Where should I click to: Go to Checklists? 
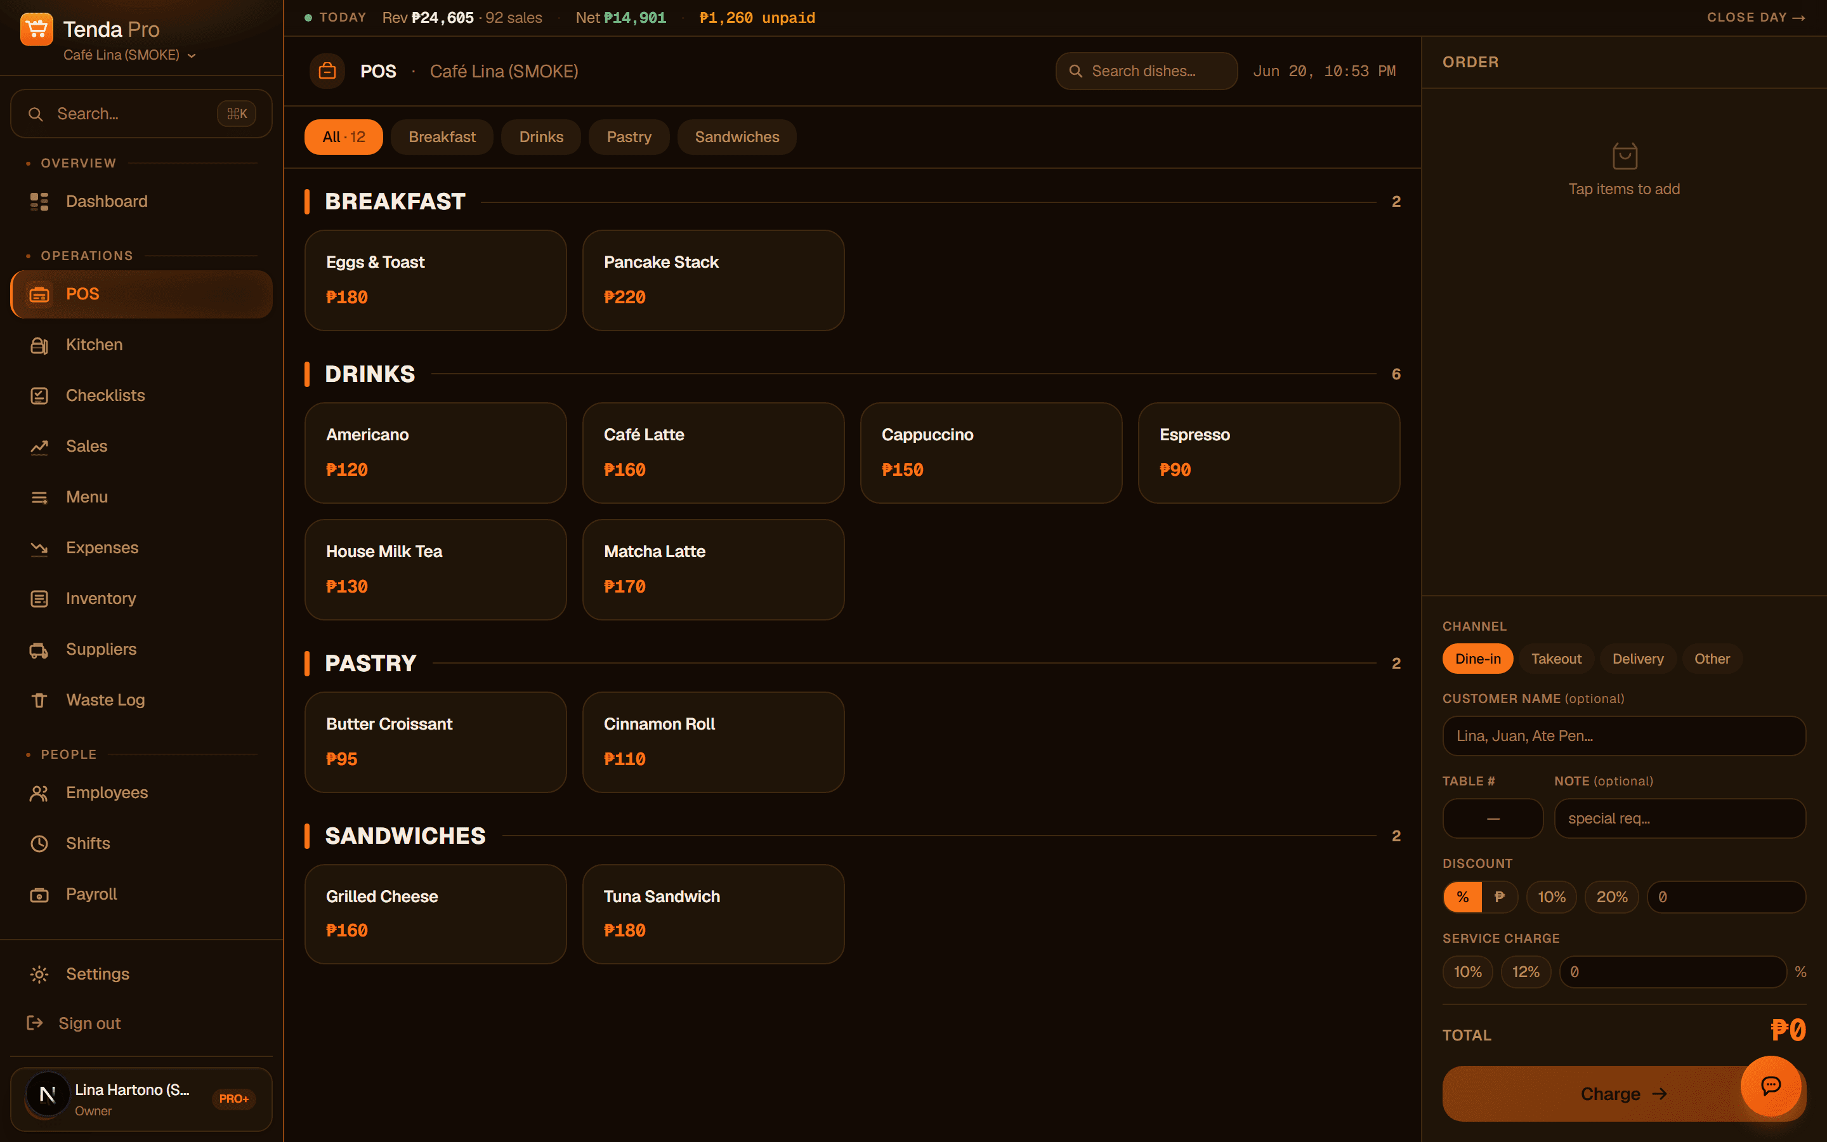pos(141,395)
